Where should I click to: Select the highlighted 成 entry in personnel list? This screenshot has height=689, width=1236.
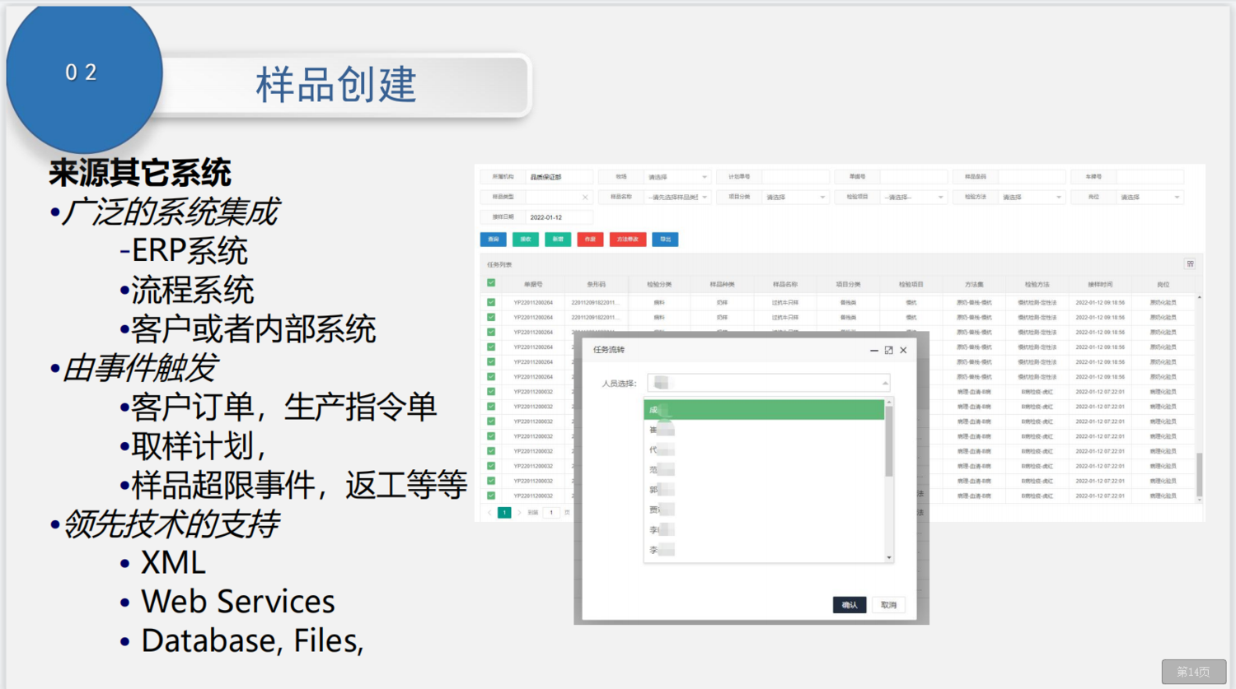pos(764,410)
